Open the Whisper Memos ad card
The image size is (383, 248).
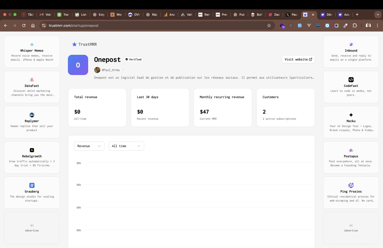point(32,52)
